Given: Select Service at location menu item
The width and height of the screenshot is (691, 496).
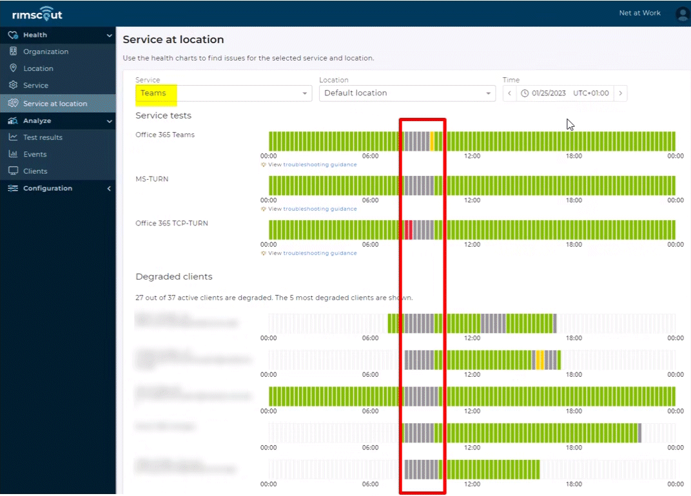Looking at the screenshot, I should point(58,104).
